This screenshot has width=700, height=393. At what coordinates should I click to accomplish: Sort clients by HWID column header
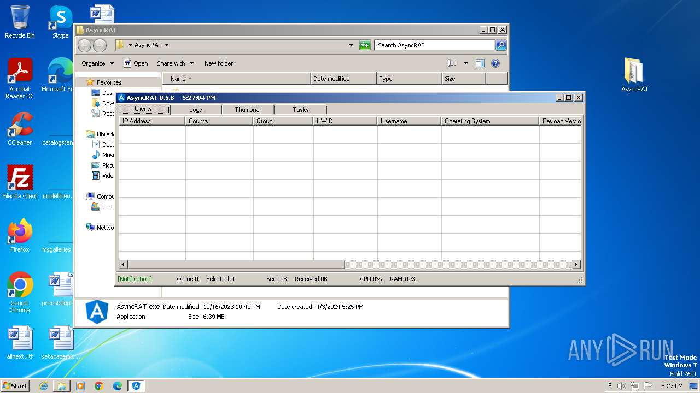point(345,121)
